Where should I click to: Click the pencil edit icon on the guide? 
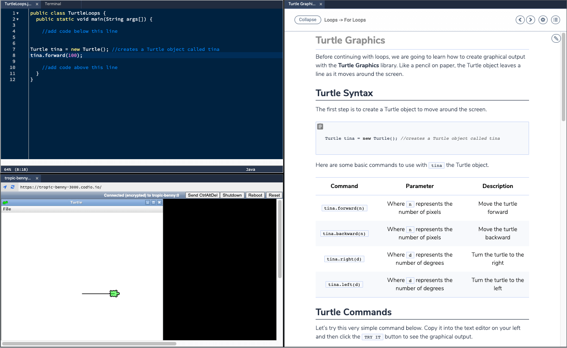pyautogui.click(x=555, y=38)
